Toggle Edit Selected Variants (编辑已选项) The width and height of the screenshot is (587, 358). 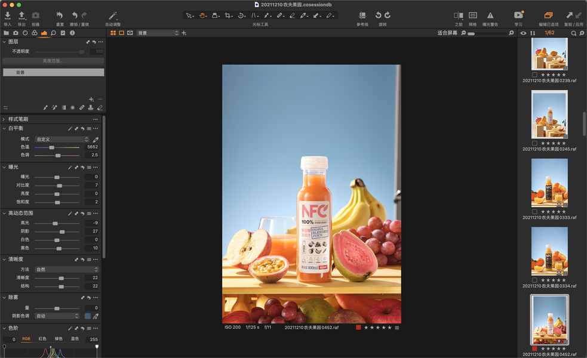[x=548, y=16]
